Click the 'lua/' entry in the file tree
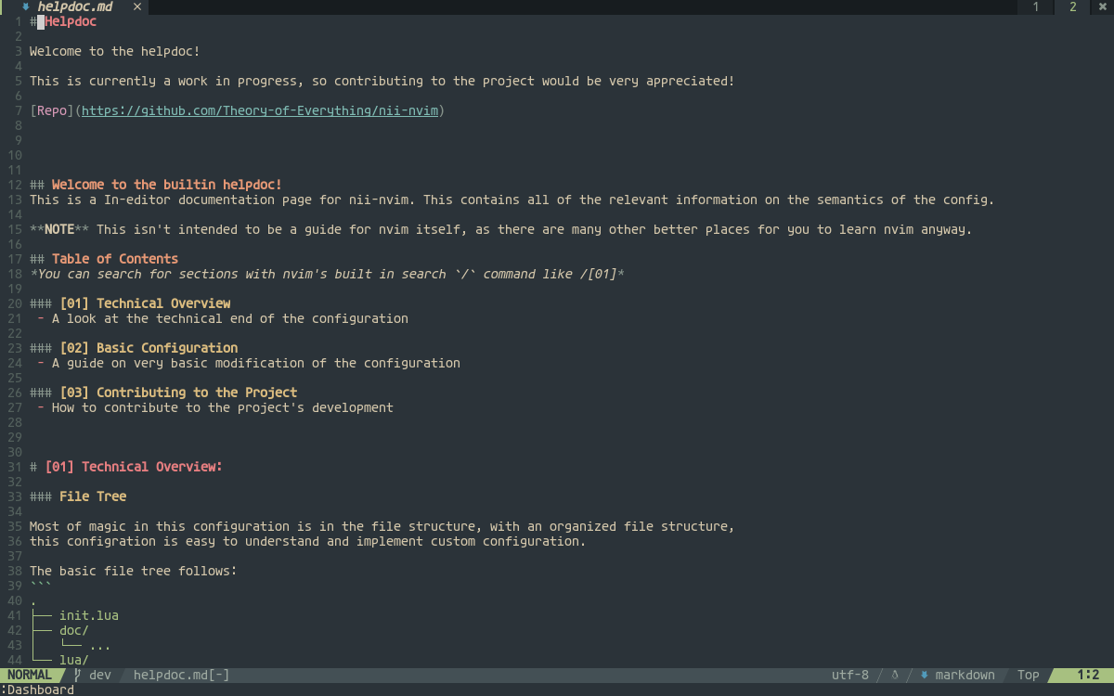The image size is (1114, 696). click(74, 660)
